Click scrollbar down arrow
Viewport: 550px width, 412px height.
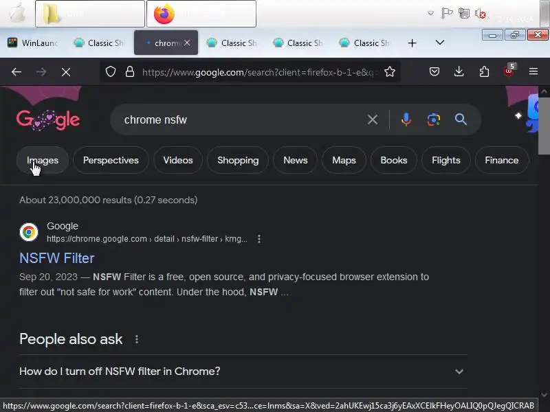tap(544, 395)
